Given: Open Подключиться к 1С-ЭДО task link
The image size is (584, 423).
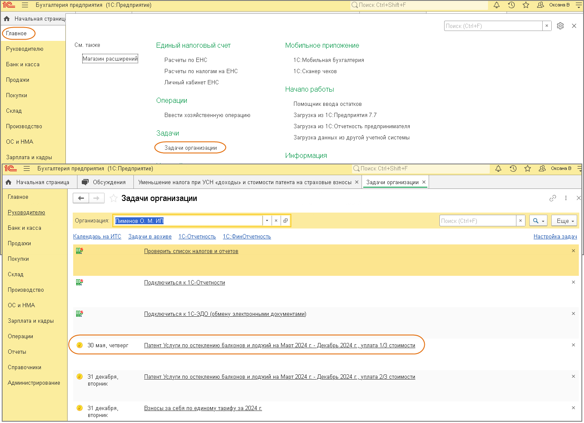Looking at the screenshot, I should coord(225,314).
